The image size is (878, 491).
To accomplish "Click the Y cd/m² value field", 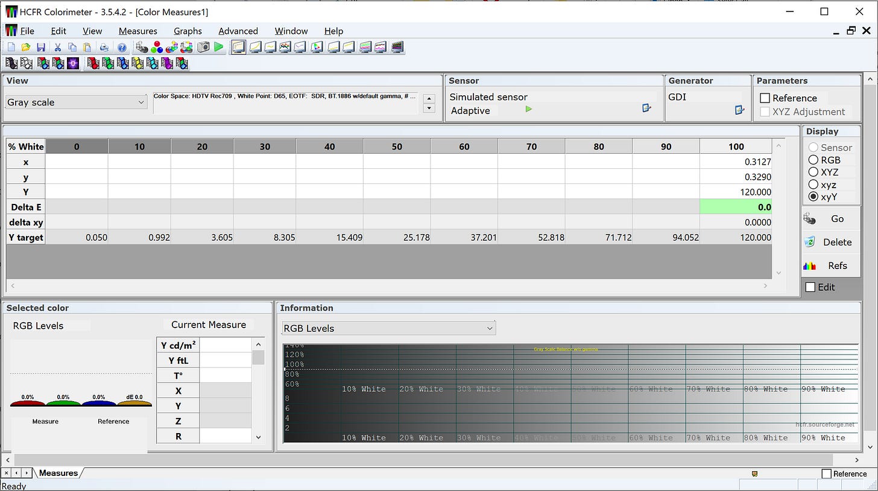I will click(226, 345).
